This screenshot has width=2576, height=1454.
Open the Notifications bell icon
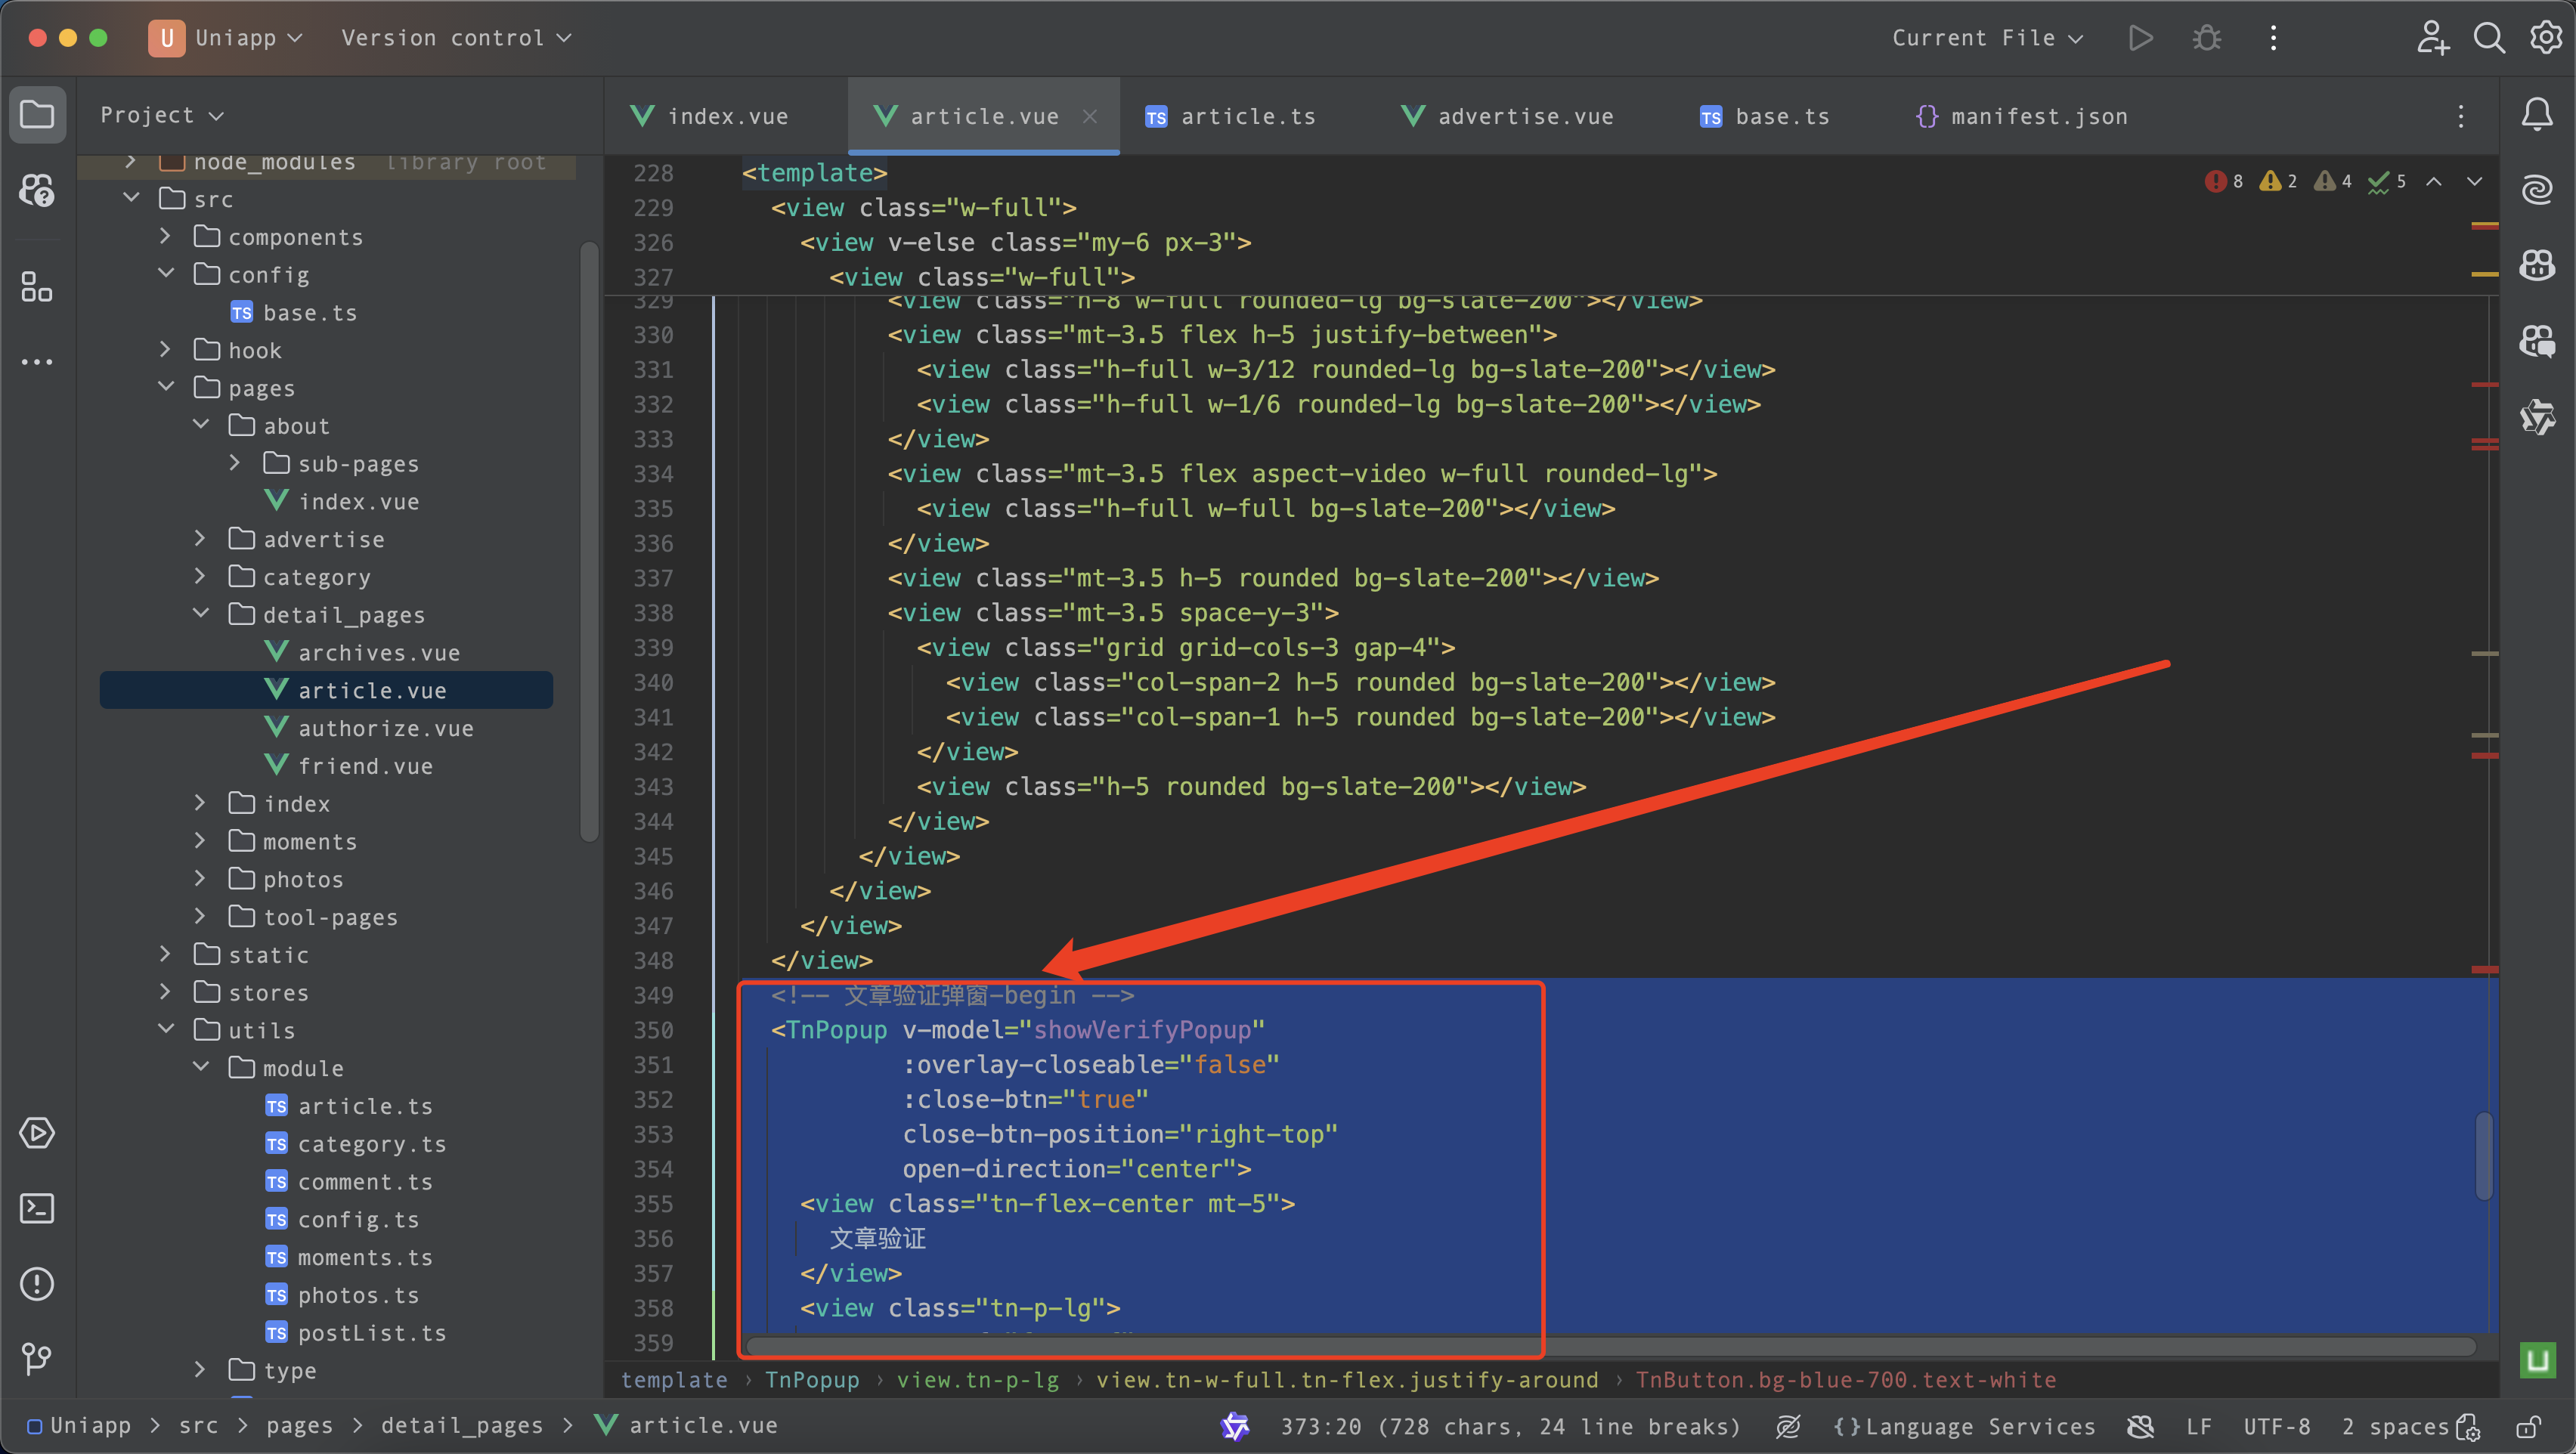[x=2536, y=114]
